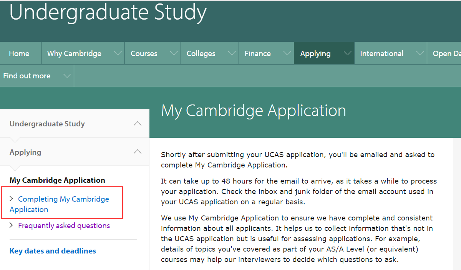
Task: Open the Completing My Cambridge Application link
Action: click(x=63, y=199)
